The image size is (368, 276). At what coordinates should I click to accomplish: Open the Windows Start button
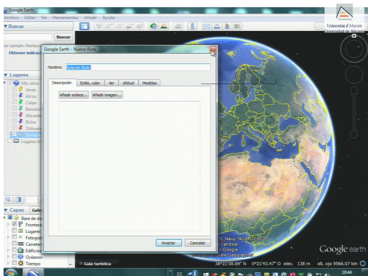pos(10,273)
